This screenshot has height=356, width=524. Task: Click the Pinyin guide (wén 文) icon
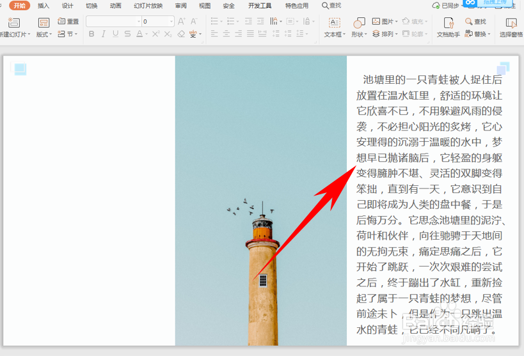pos(193,34)
